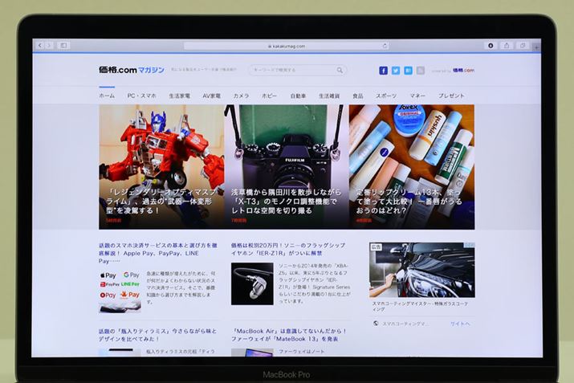Open the lip cream comparison feature image
Image resolution: width=574 pixels, height=383 pixels.
(x=412, y=167)
